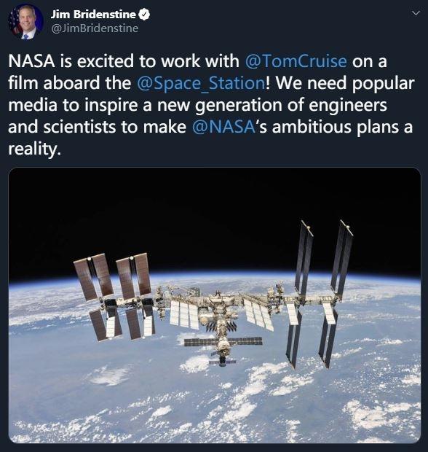Screen dimensions: 428x452
Task: Click the 'generation of engineers' text line
Action: [290, 105]
